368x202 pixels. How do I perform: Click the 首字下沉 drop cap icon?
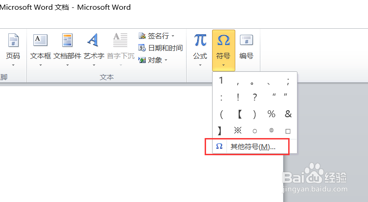(x=120, y=40)
